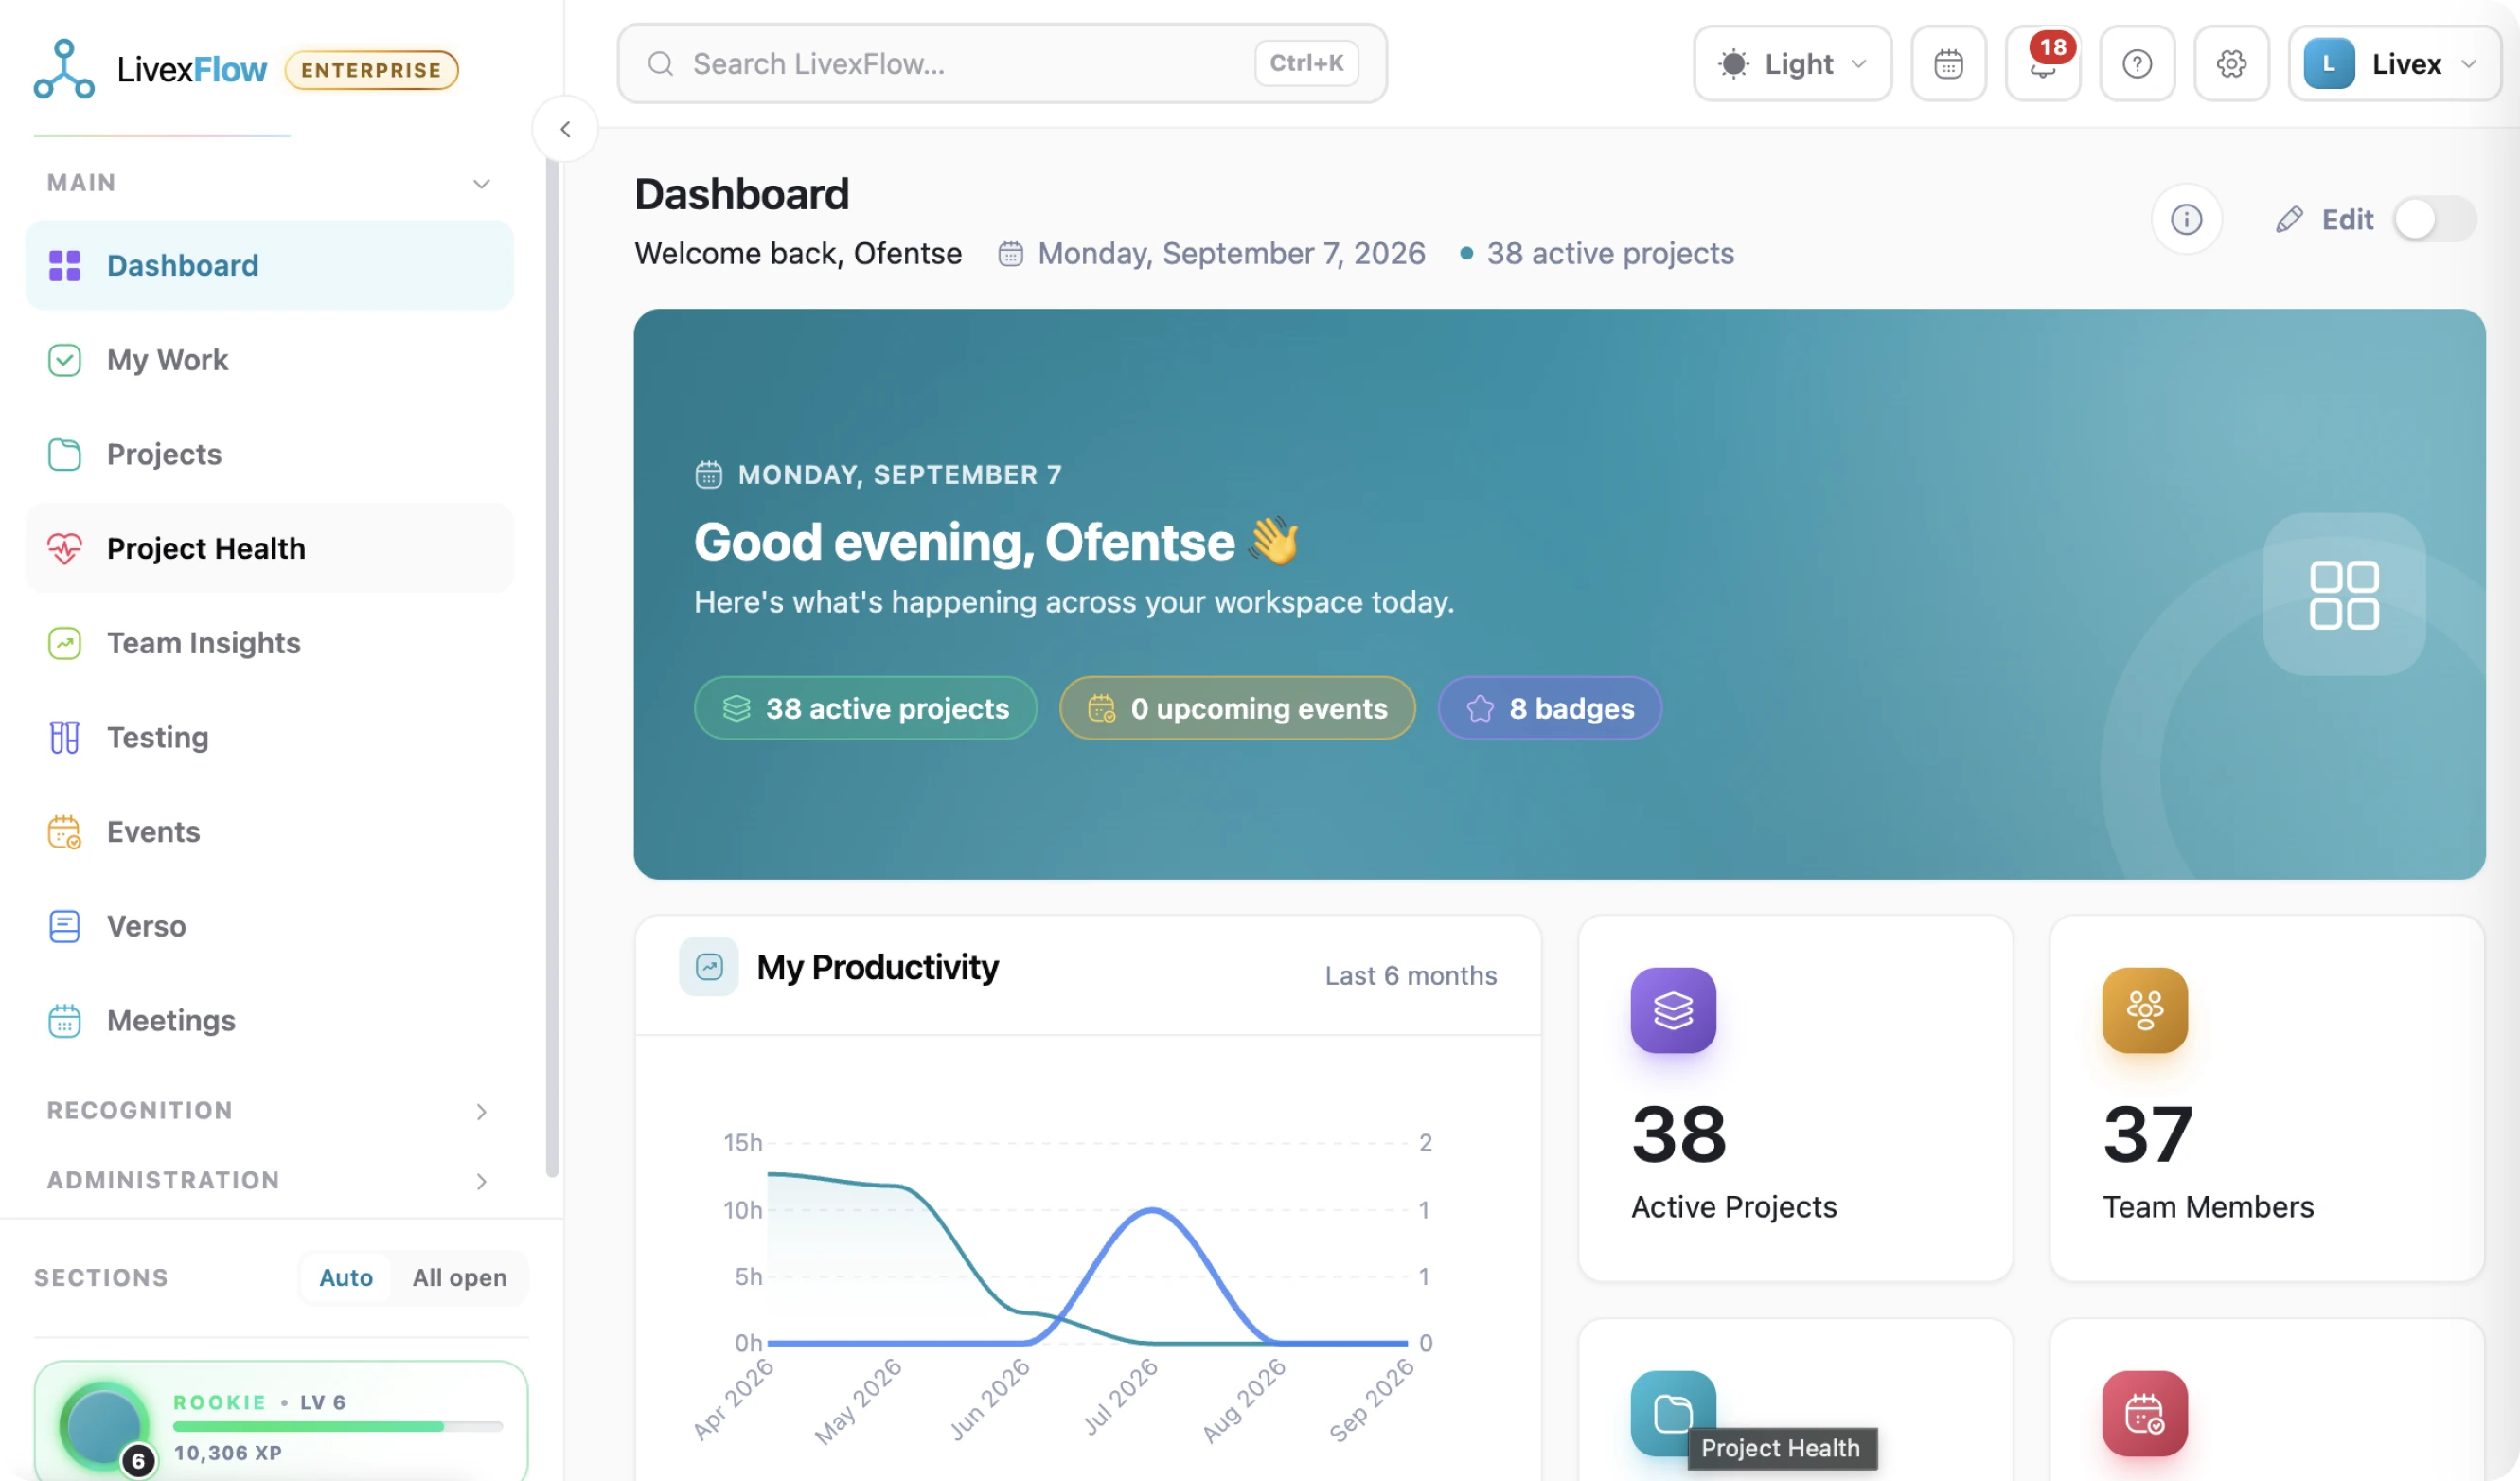Open the Light theme dropdown
This screenshot has width=2520, height=1481.
click(1792, 64)
